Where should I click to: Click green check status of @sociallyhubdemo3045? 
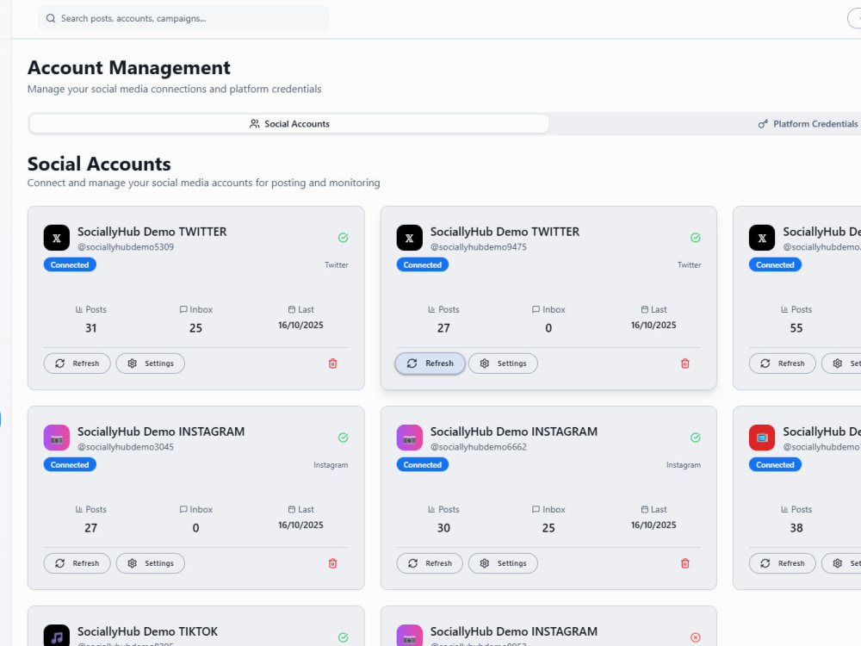coord(344,438)
